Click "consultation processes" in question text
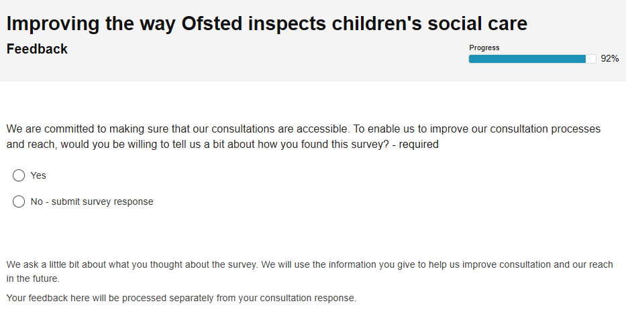 coord(545,129)
